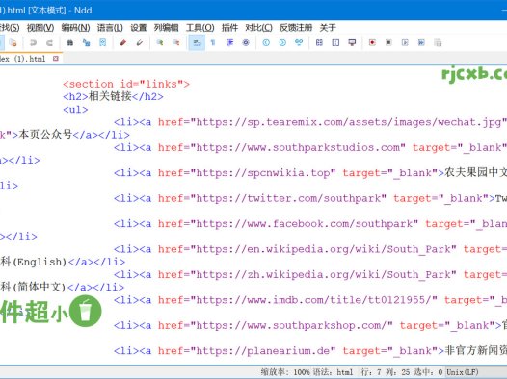The image size is (507, 379).
Task: Click the en.wikipedia.org South_Park URL
Action: point(323,249)
